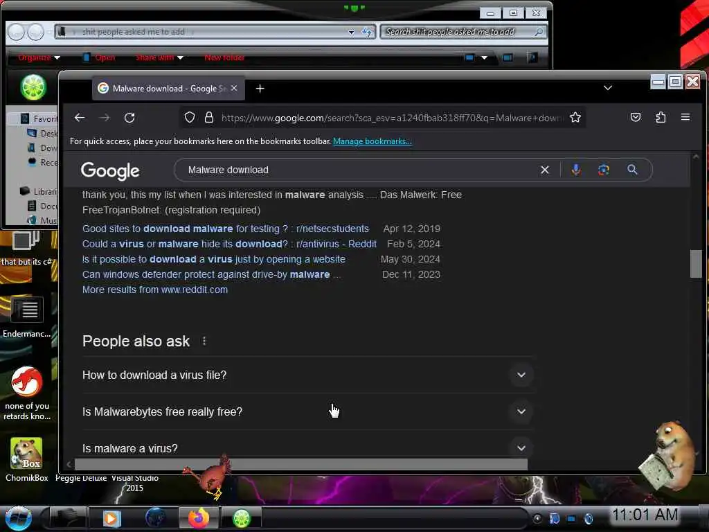Screen dimensions: 709x532
Task: Open the Pocket save icon
Action: (636, 118)
